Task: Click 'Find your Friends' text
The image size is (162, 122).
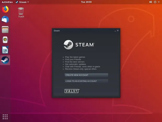Action: [x=73, y=60]
